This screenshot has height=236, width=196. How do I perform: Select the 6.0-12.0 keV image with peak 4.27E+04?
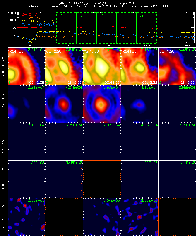(64, 104)
